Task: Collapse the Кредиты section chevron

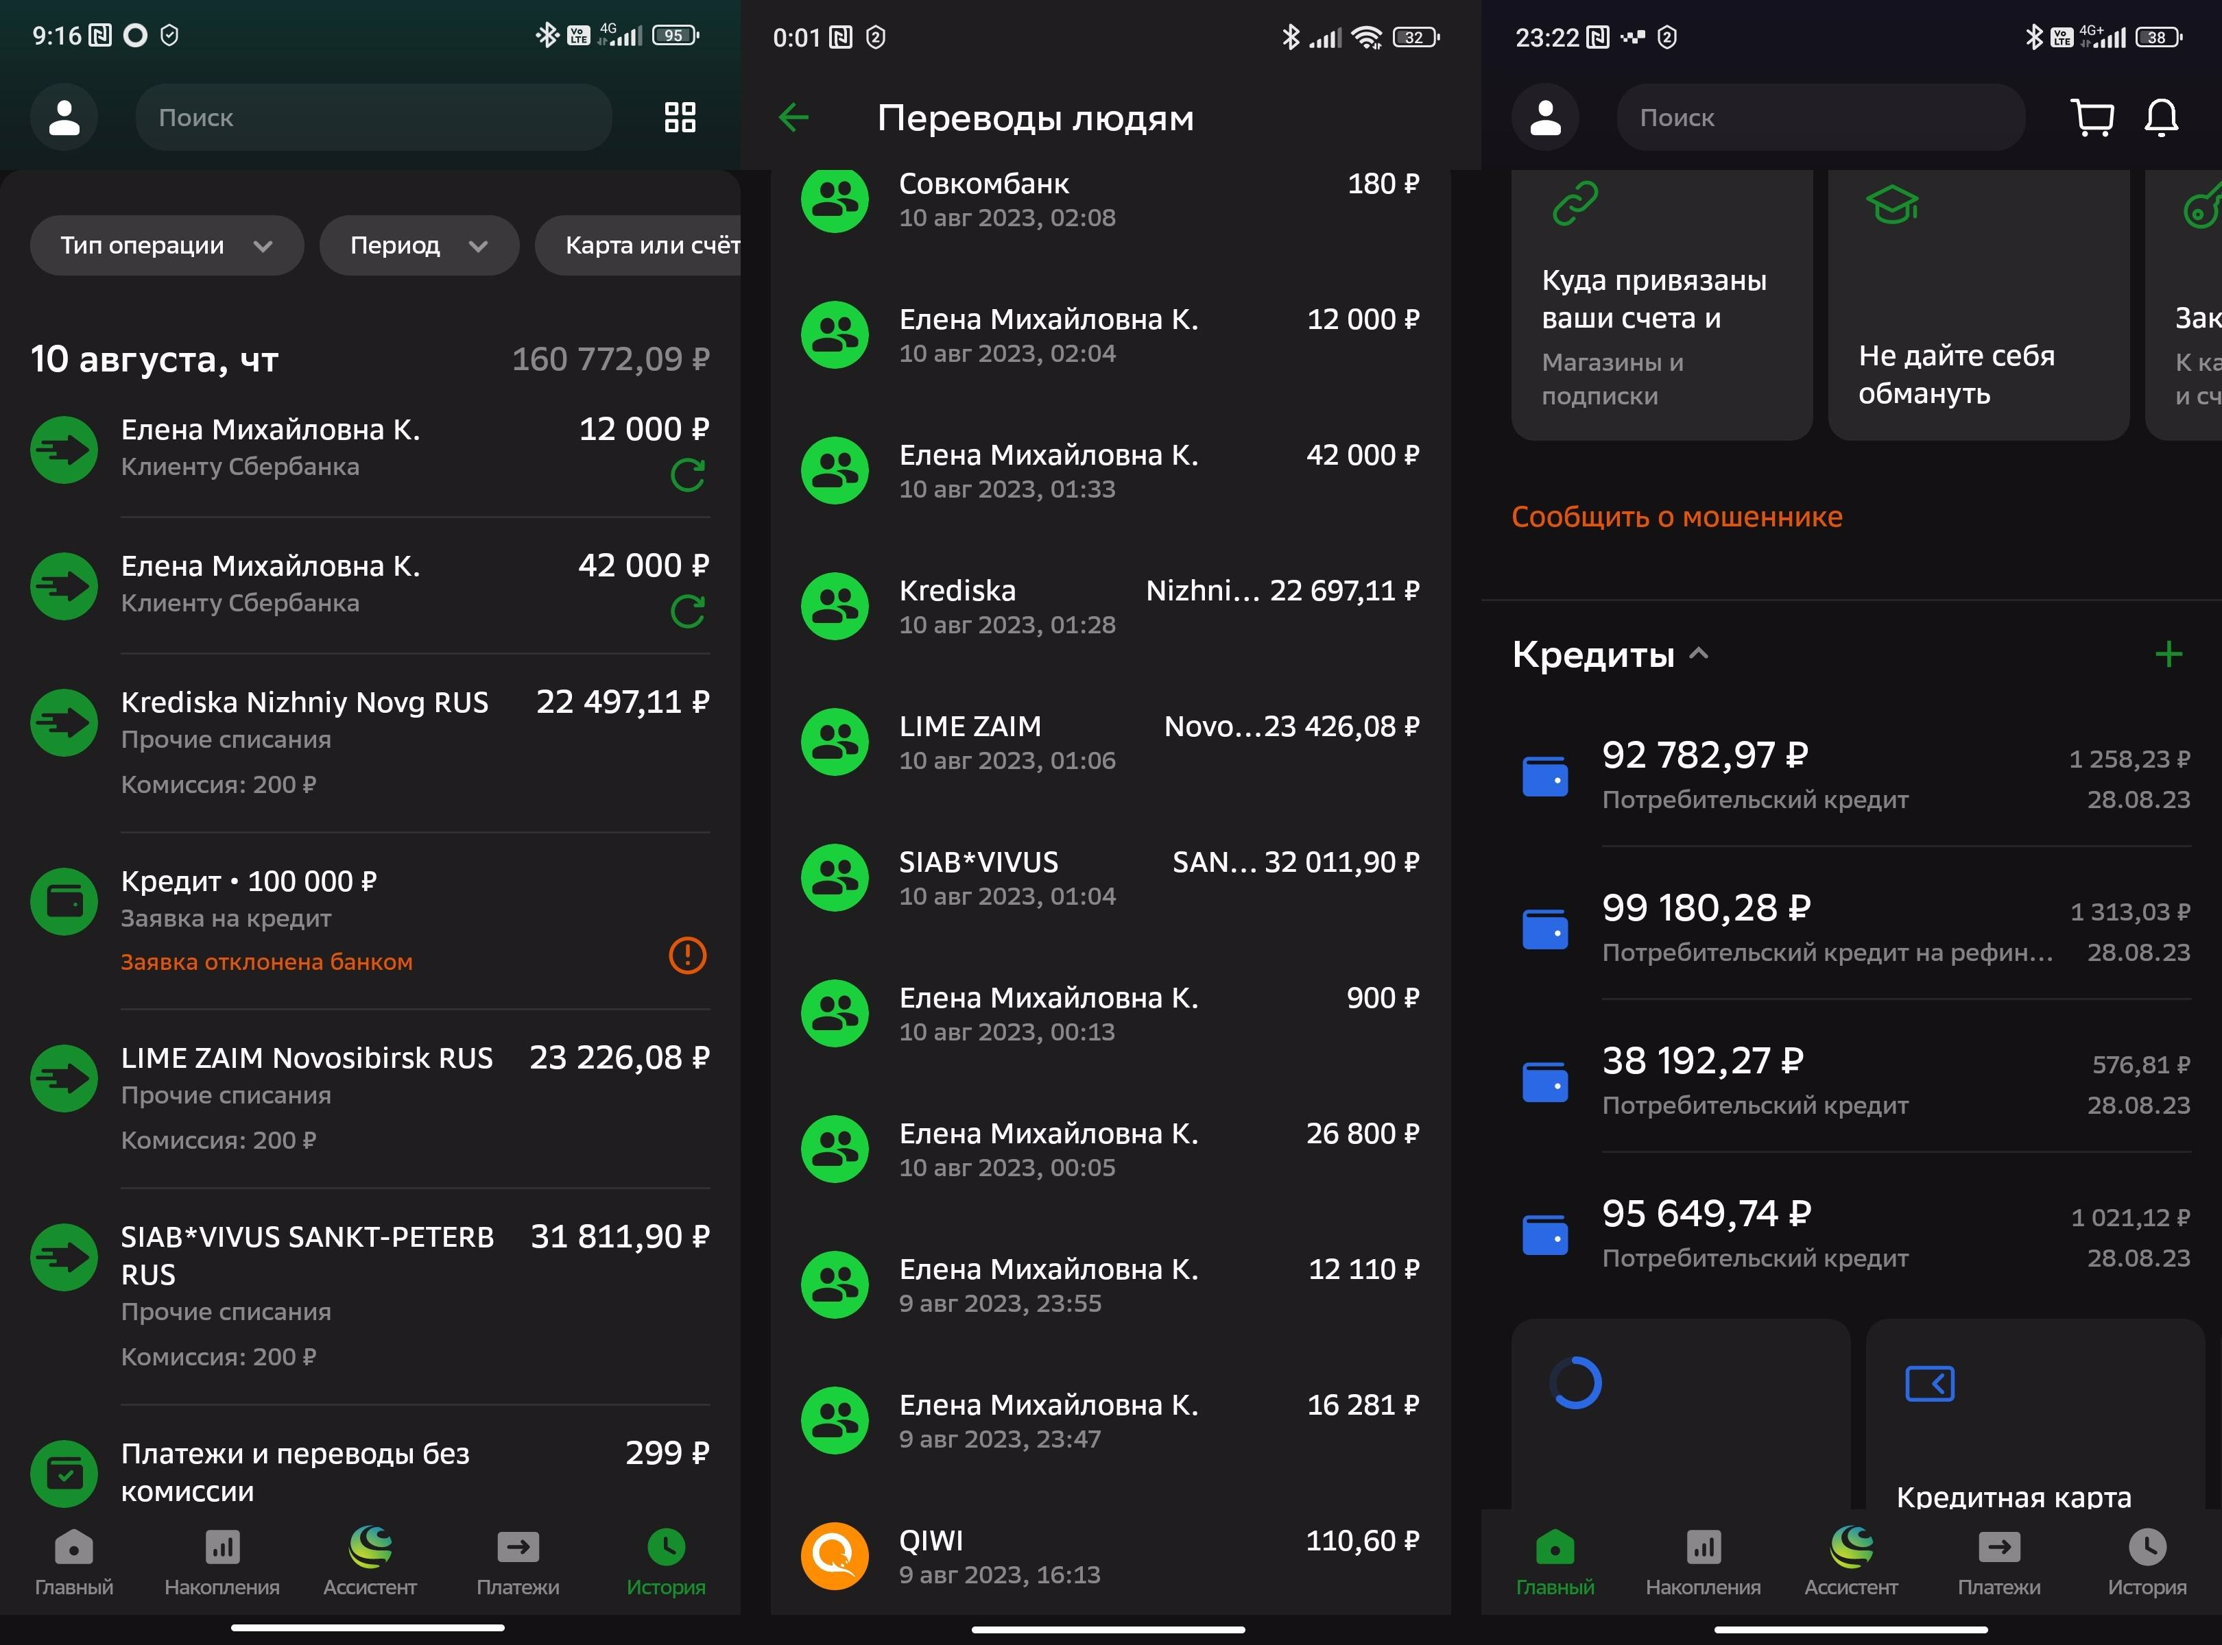Action: [x=1700, y=654]
